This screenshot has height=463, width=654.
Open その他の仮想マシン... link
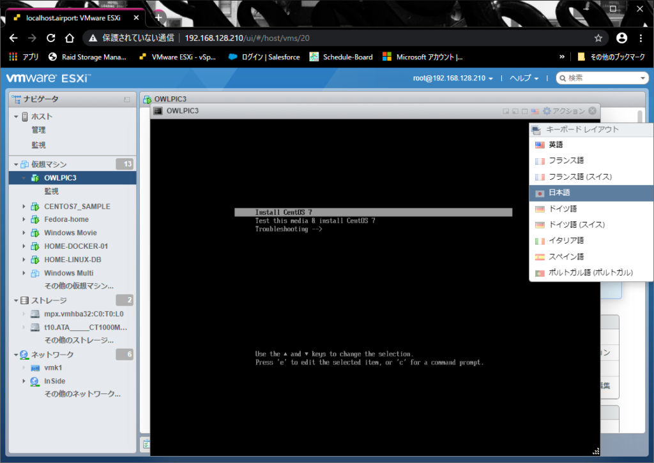click(79, 286)
